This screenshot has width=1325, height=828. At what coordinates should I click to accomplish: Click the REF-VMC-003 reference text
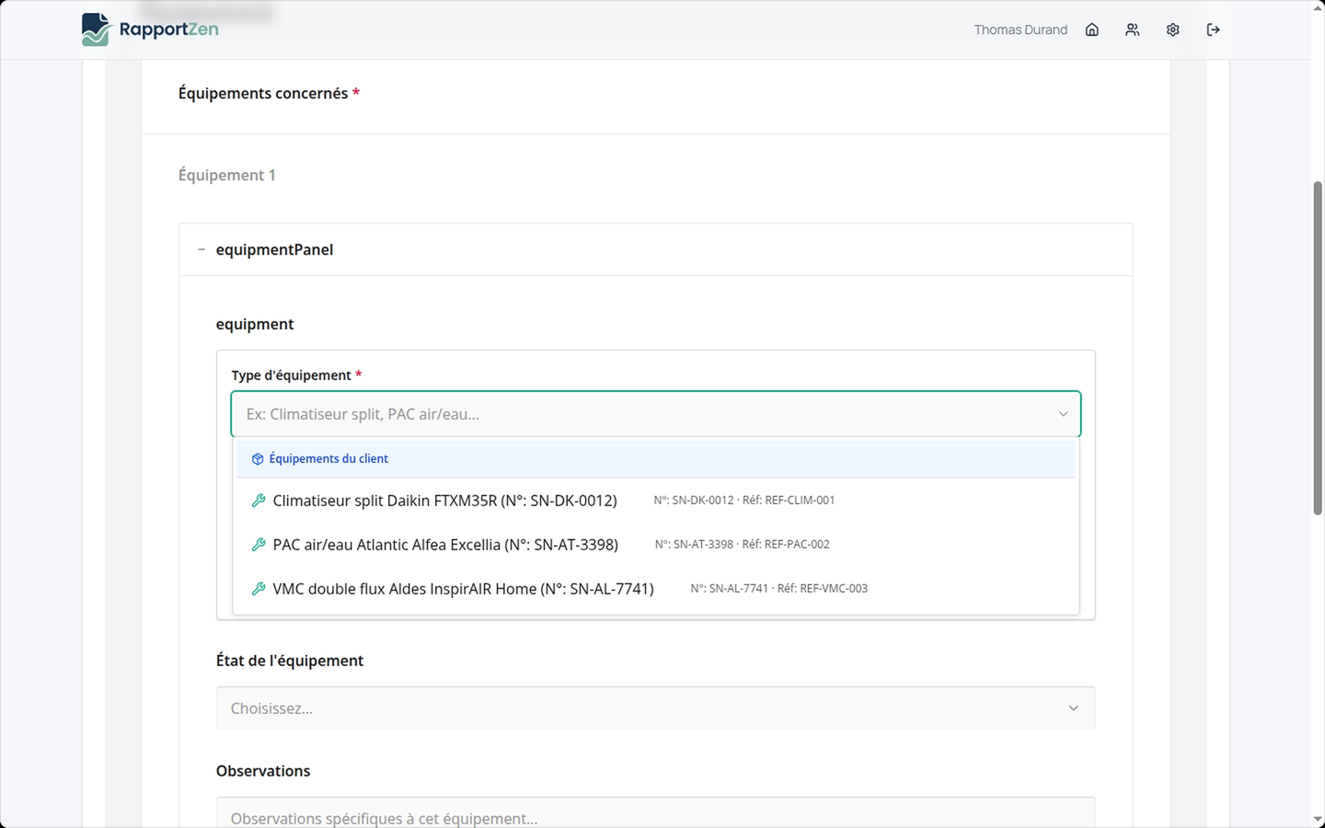(834, 589)
